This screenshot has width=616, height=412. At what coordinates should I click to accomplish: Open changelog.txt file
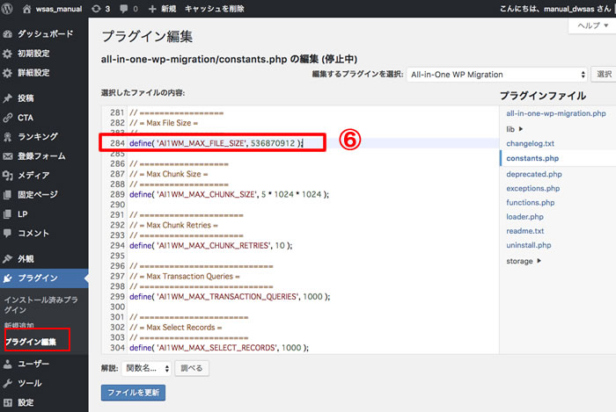530,143
